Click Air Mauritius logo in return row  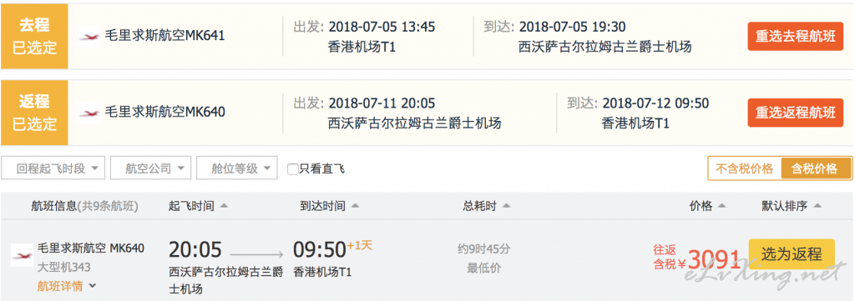click(x=89, y=113)
